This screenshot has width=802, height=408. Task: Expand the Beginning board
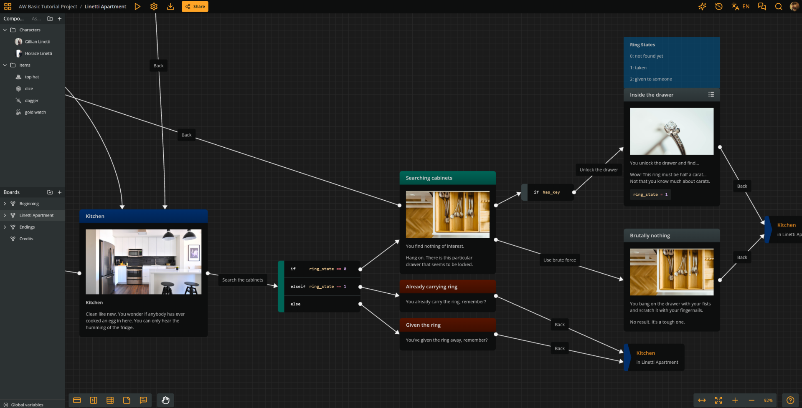(5, 204)
